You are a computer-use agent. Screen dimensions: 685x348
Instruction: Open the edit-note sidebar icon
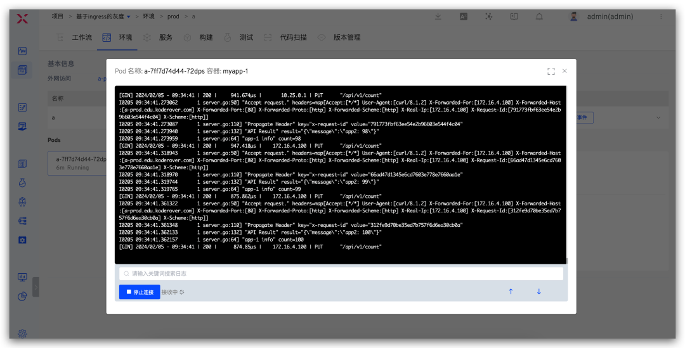point(22,107)
